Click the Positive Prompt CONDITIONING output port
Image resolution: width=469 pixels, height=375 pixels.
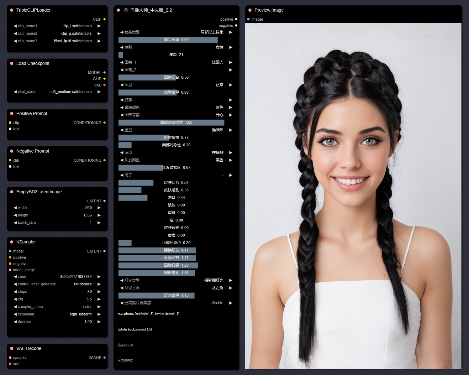[x=104, y=122]
